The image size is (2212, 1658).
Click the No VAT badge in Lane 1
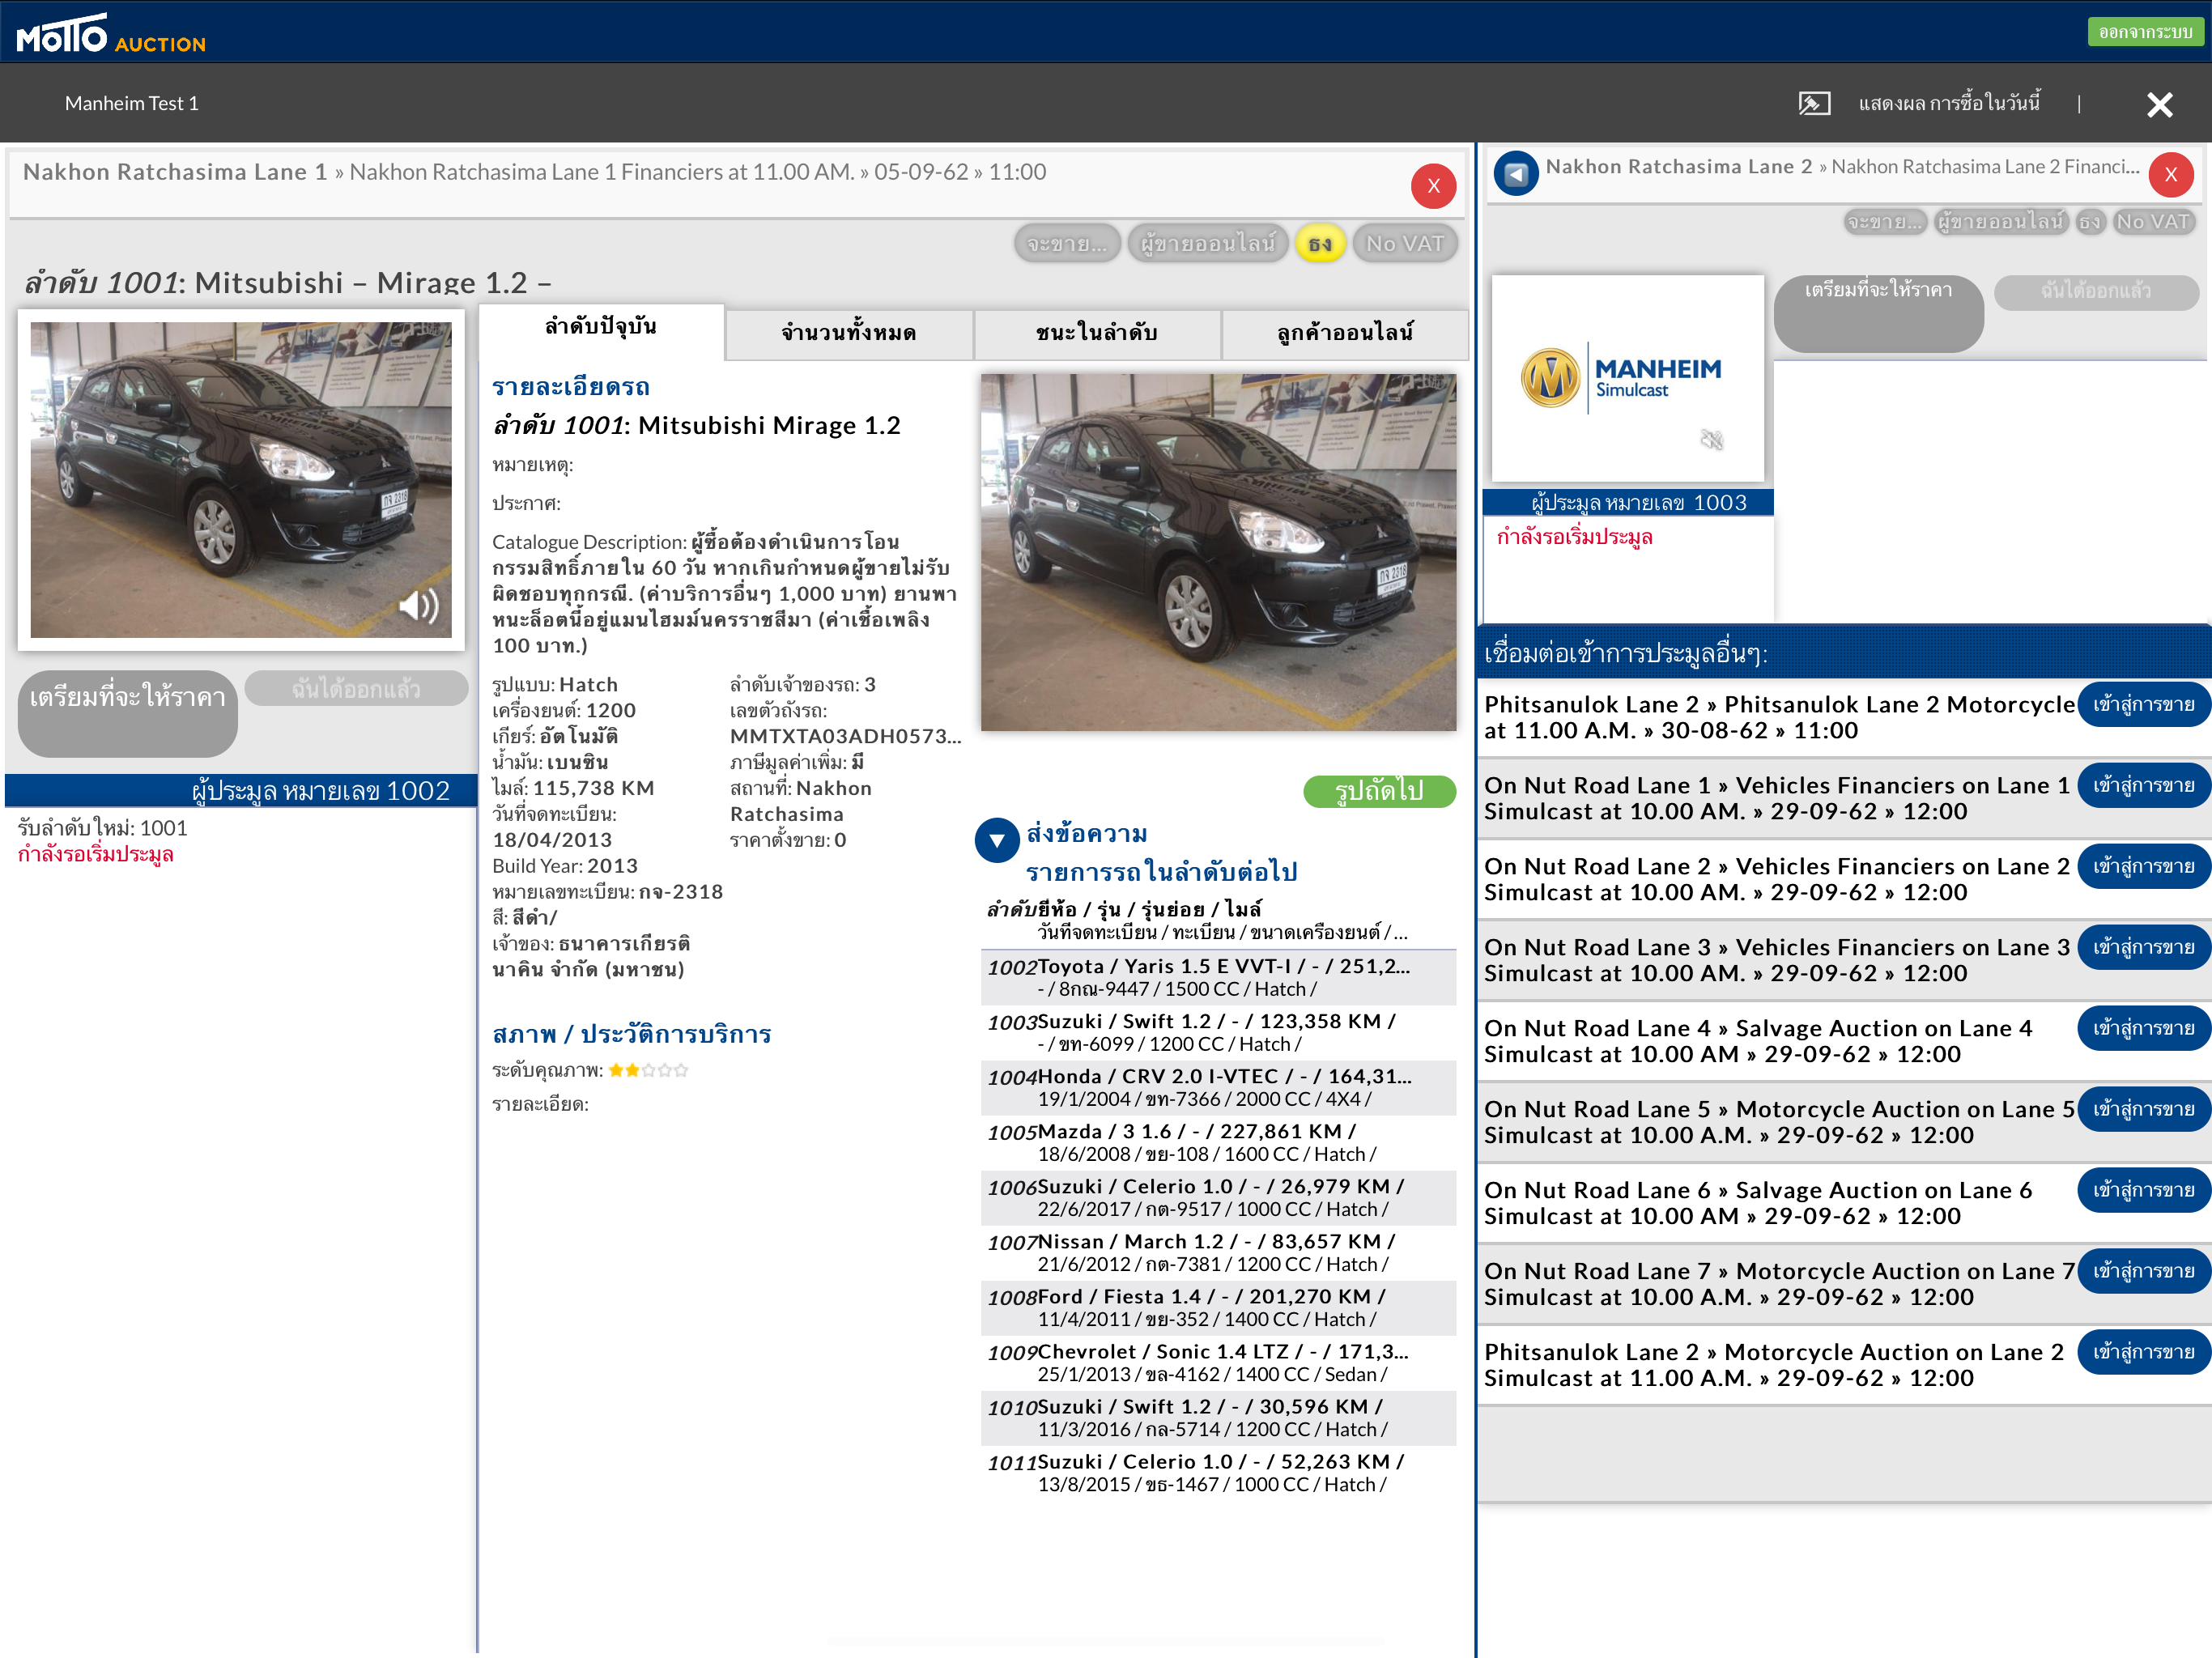coord(1405,243)
